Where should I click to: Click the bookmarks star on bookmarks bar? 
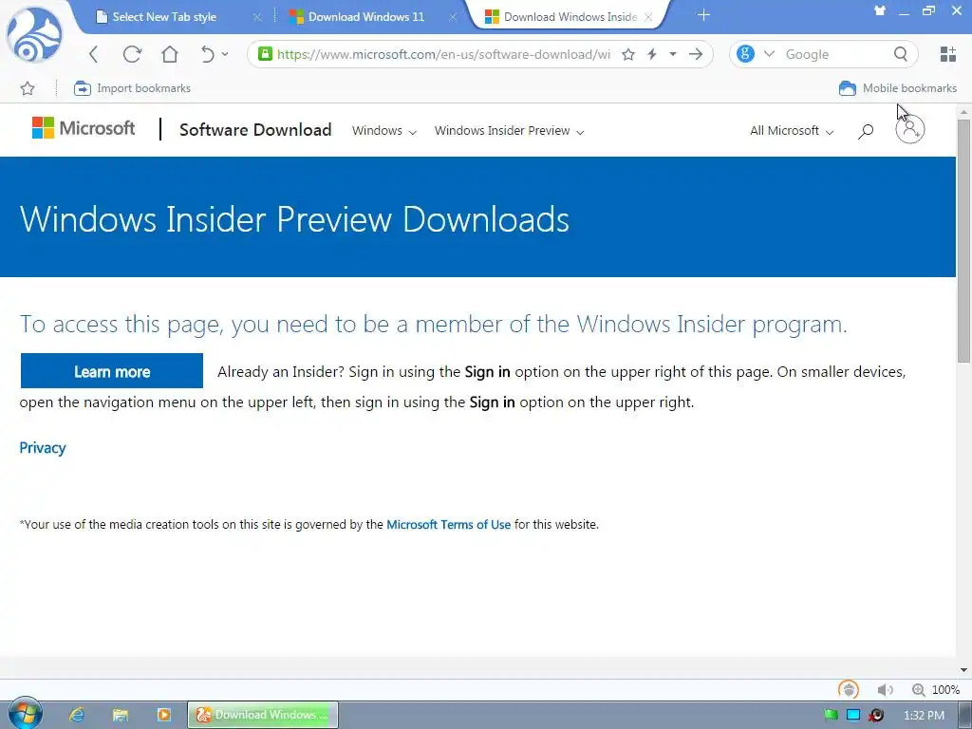[28, 88]
